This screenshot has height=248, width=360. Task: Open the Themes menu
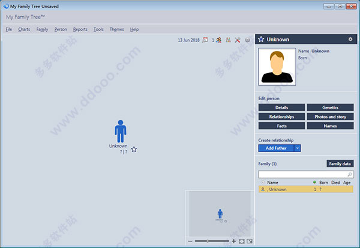pos(116,29)
